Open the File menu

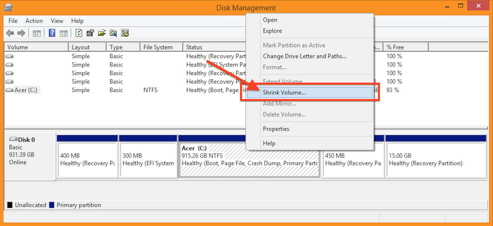click(13, 21)
